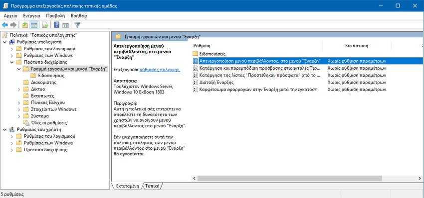
Task: Click the list scroll left arrow
Action: [x=194, y=178]
